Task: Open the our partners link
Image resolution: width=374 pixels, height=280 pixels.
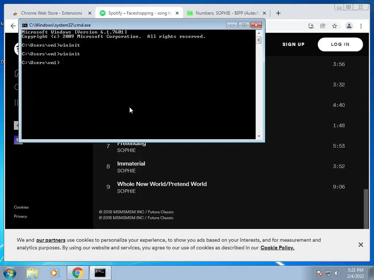Action: pos(50,240)
